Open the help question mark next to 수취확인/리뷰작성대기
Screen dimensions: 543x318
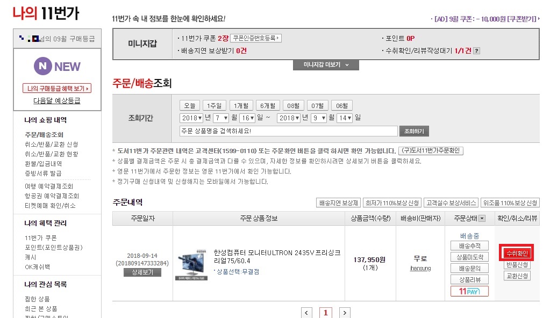coord(476,51)
